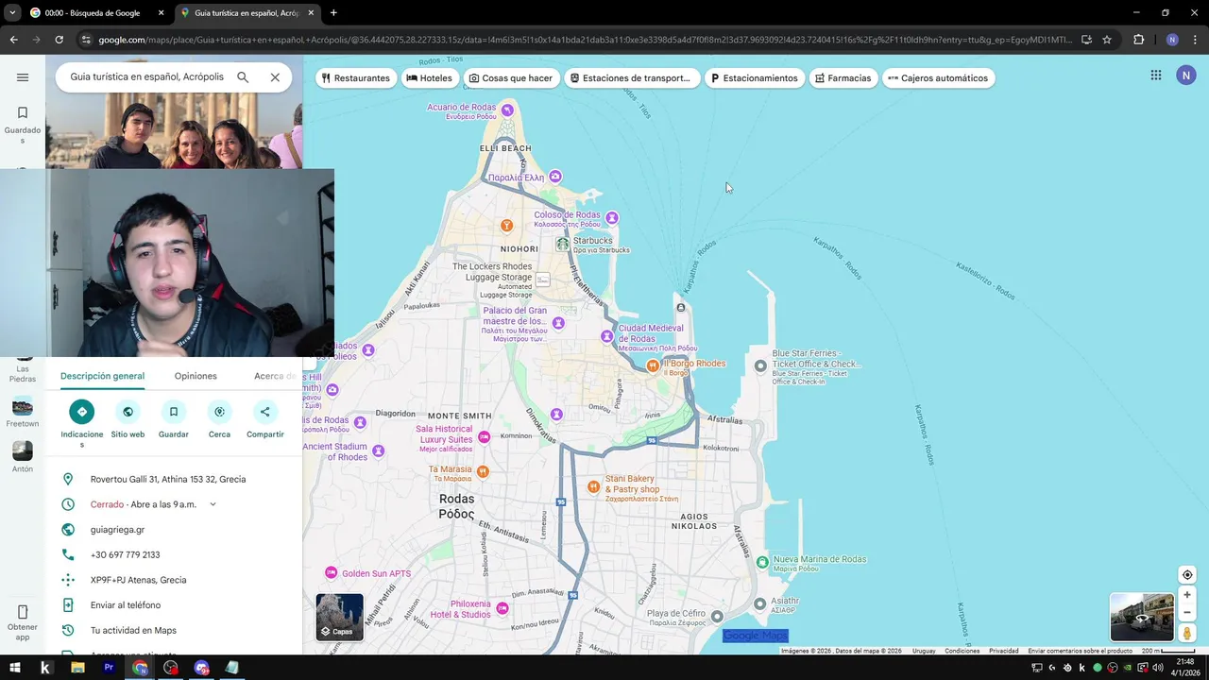Filter by Restaurantes chip

[x=356, y=78]
